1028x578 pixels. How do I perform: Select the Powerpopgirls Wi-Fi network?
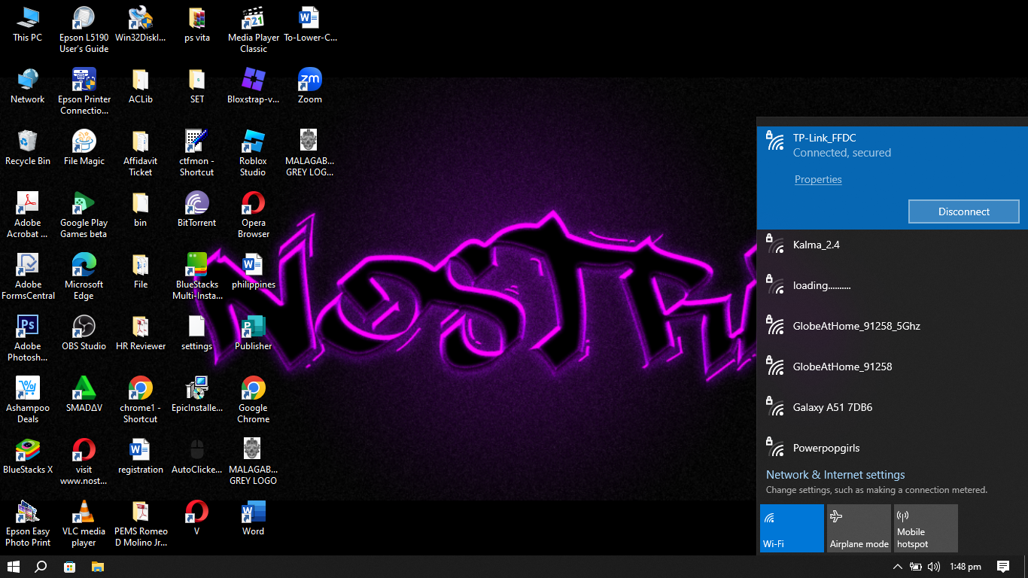892,448
